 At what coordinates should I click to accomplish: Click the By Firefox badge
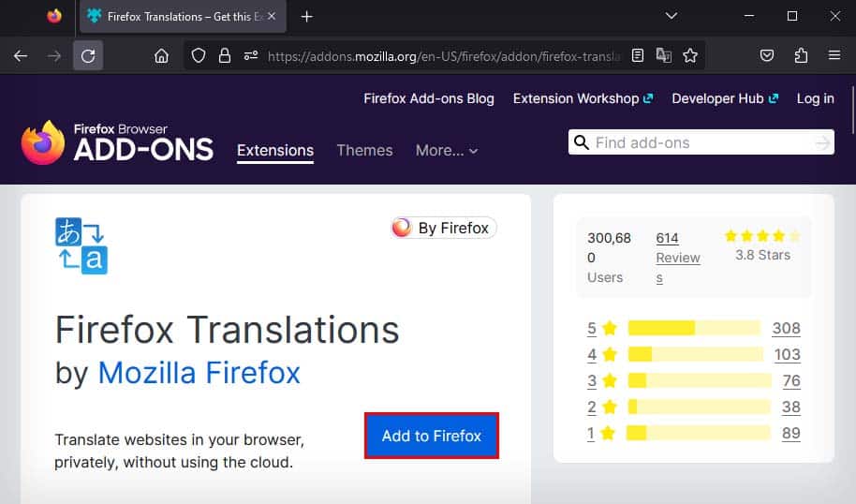[x=444, y=228]
